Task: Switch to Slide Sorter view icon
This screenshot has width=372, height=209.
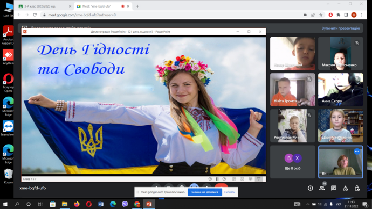Action: tap(242, 179)
